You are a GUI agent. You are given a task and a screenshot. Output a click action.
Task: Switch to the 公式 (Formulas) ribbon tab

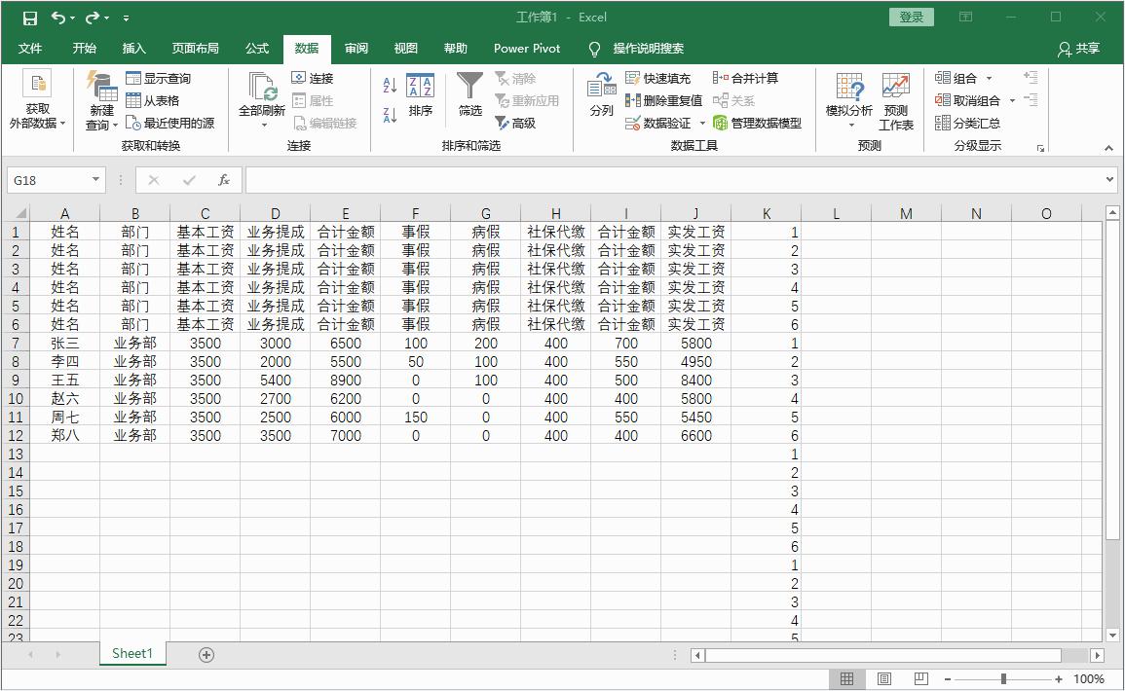pyautogui.click(x=256, y=48)
